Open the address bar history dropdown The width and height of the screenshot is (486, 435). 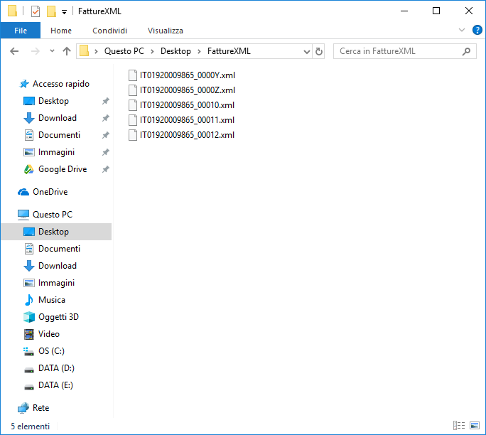click(307, 51)
